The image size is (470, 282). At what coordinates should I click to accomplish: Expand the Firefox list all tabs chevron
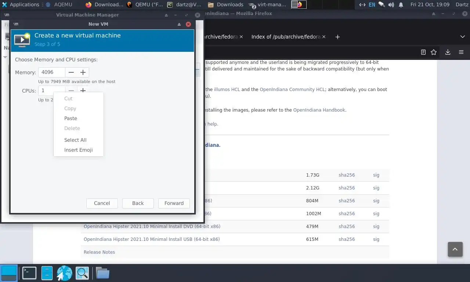pos(462,37)
